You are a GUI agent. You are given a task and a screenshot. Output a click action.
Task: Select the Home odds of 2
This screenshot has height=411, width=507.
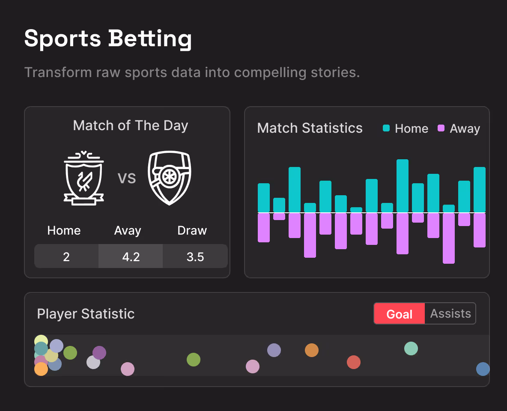[x=66, y=256]
